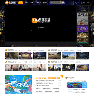Click the 加强主播自律 tag button
The height and width of the screenshot is (94, 94).
(56, 89)
